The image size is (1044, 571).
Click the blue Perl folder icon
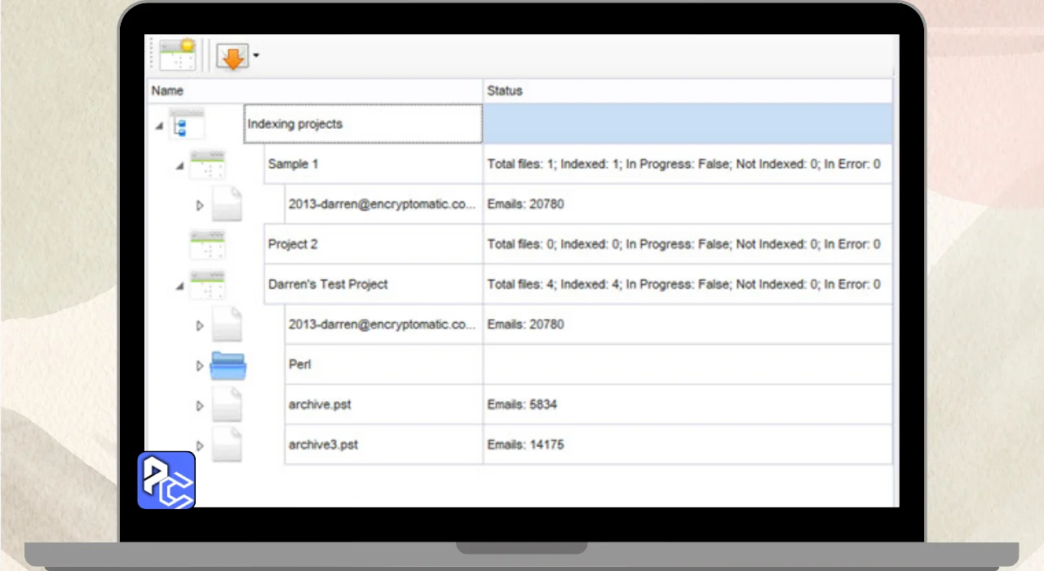[x=228, y=365]
